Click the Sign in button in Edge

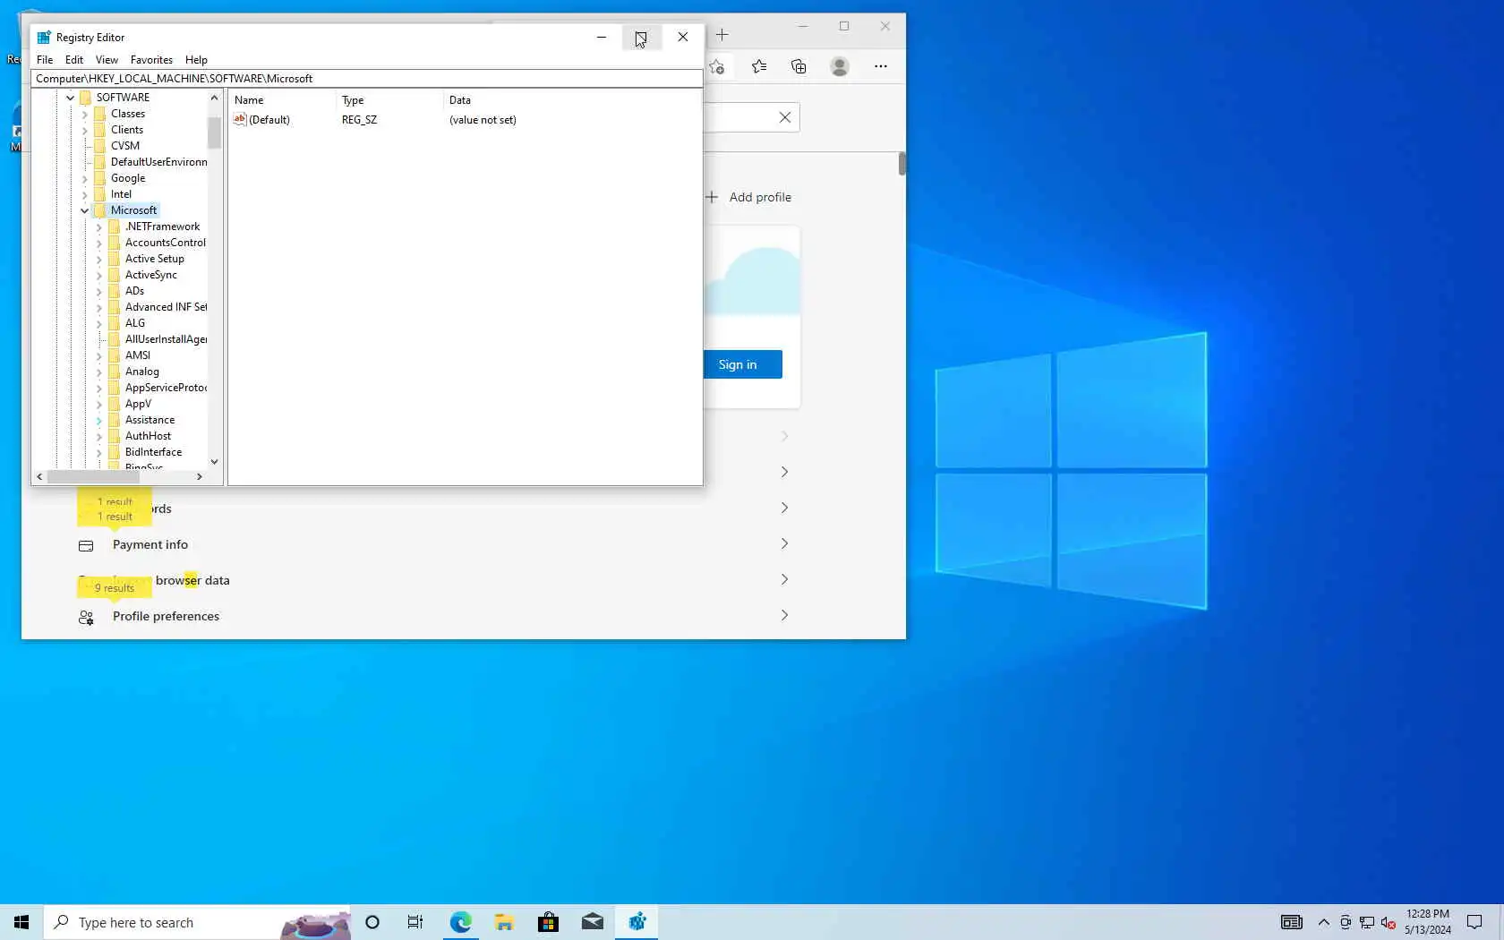click(x=742, y=364)
